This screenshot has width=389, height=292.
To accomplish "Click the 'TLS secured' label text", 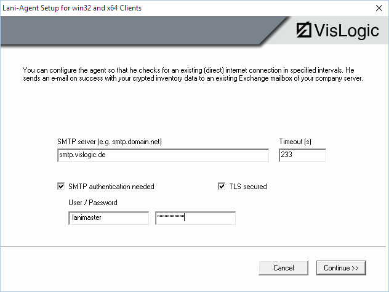I will (248, 187).
